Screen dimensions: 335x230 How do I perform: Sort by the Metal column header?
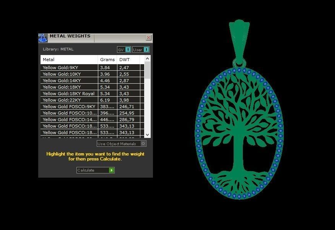pyautogui.click(x=69, y=60)
